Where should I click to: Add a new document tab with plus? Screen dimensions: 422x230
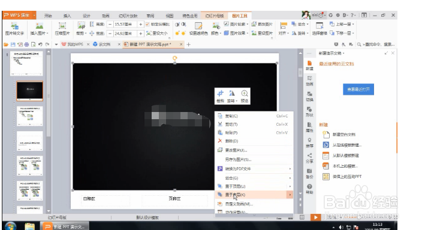(x=188, y=44)
